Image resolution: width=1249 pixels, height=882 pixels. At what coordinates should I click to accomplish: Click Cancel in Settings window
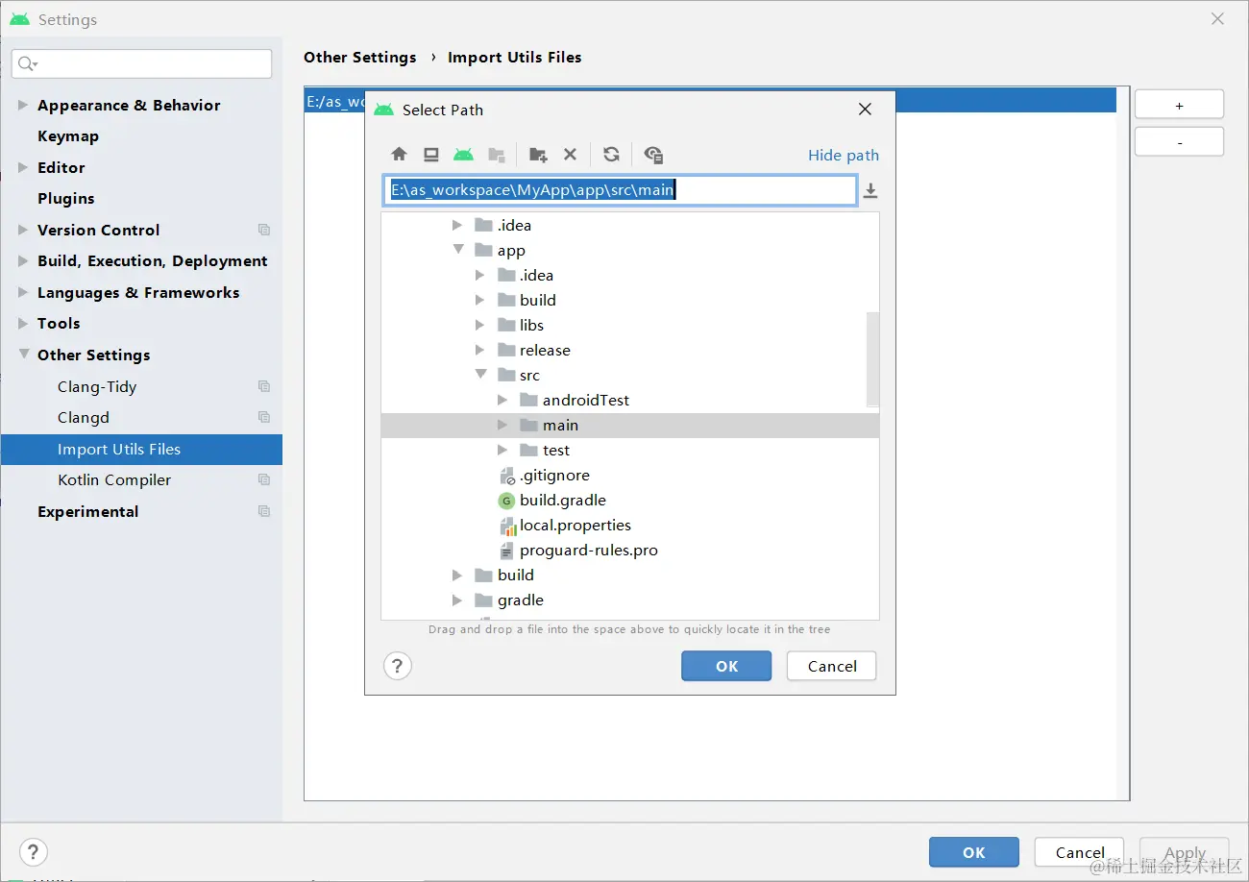click(x=1080, y=852)
